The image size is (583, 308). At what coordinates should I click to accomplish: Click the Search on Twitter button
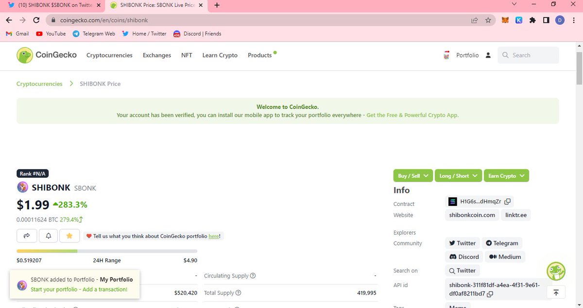[x=463, y=271]
